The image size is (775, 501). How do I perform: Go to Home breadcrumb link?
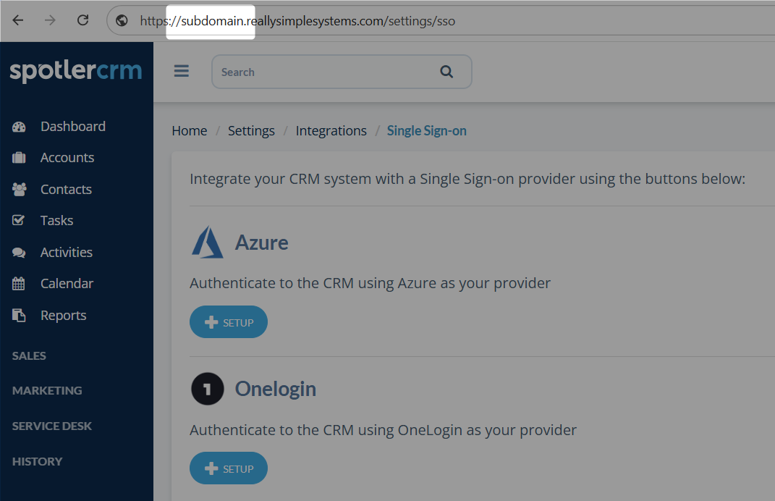tap(190, 130)
